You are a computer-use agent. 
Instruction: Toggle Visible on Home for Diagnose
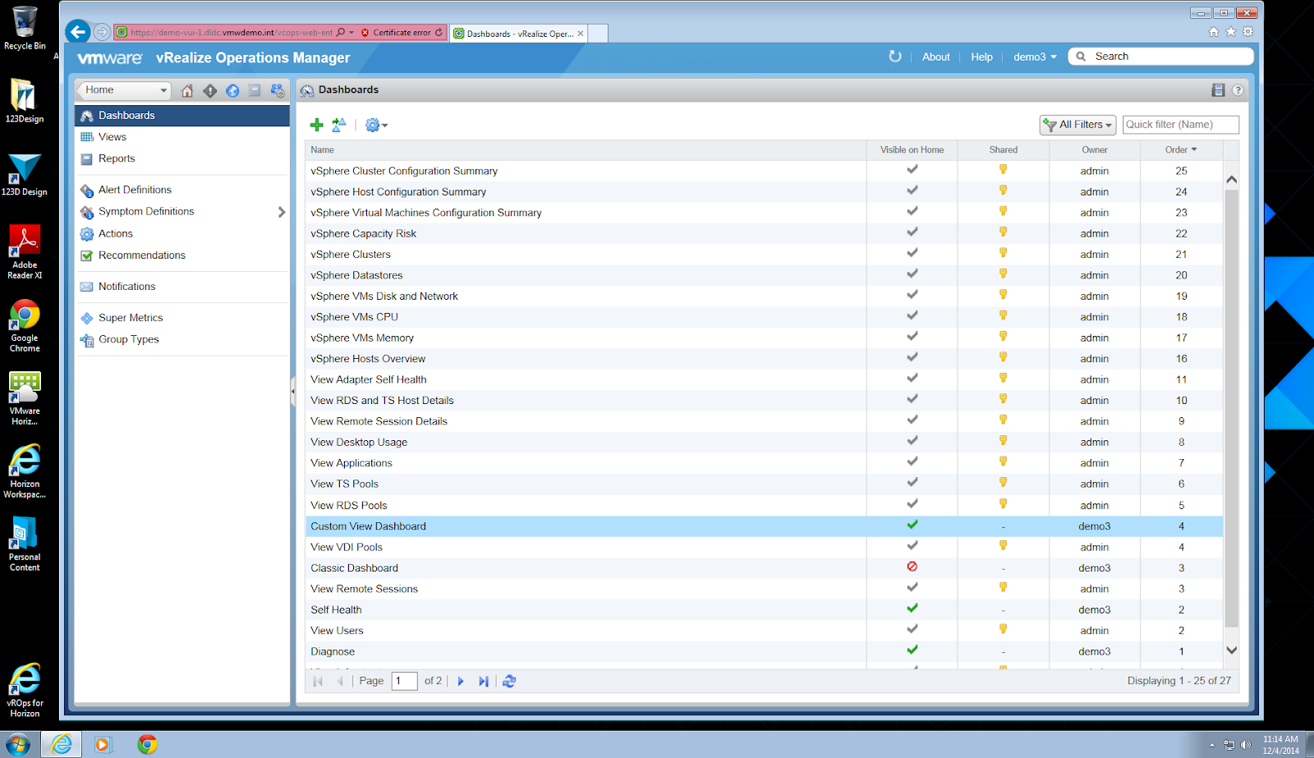912,650
